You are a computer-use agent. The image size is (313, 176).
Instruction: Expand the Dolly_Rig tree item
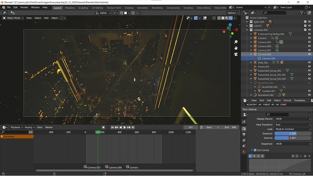click(251, 62)
